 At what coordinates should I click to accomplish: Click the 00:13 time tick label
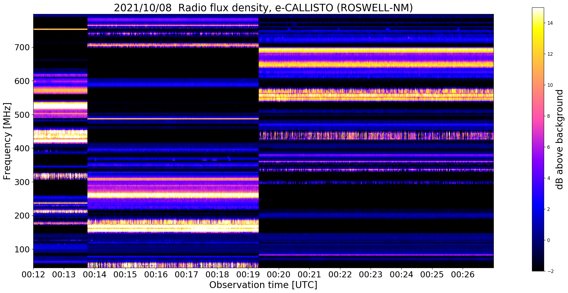[x=64, y=275]
